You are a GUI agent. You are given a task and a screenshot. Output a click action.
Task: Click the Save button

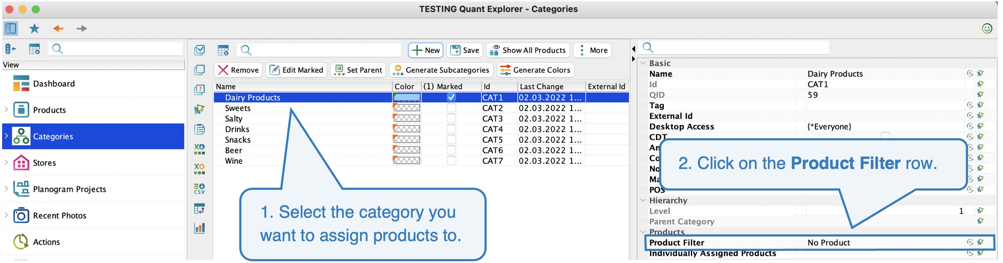[464, 50]
